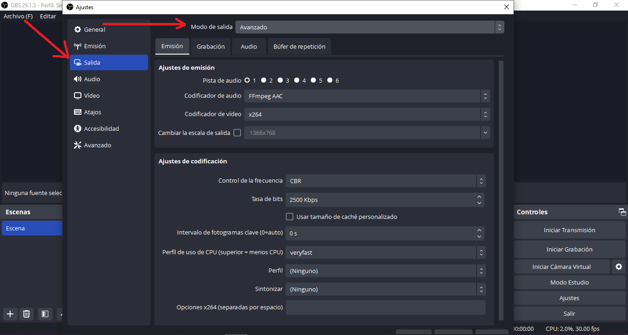Viewport: 628px width, 335px height.
Task: Click the Audio speaker icon in sidebar
Action: 78,79
